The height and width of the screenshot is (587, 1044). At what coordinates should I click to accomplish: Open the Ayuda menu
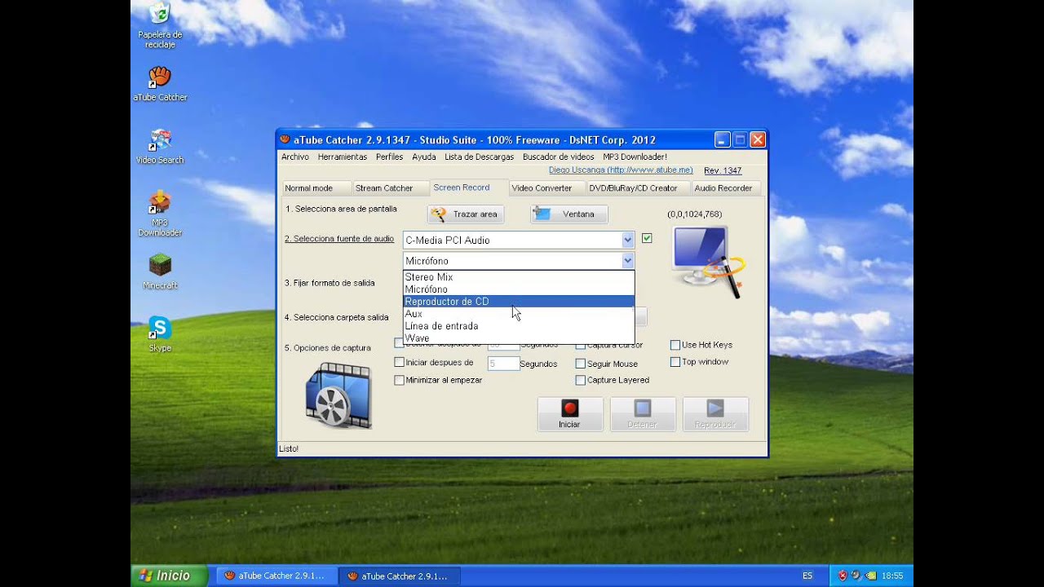tap(424, 157)
